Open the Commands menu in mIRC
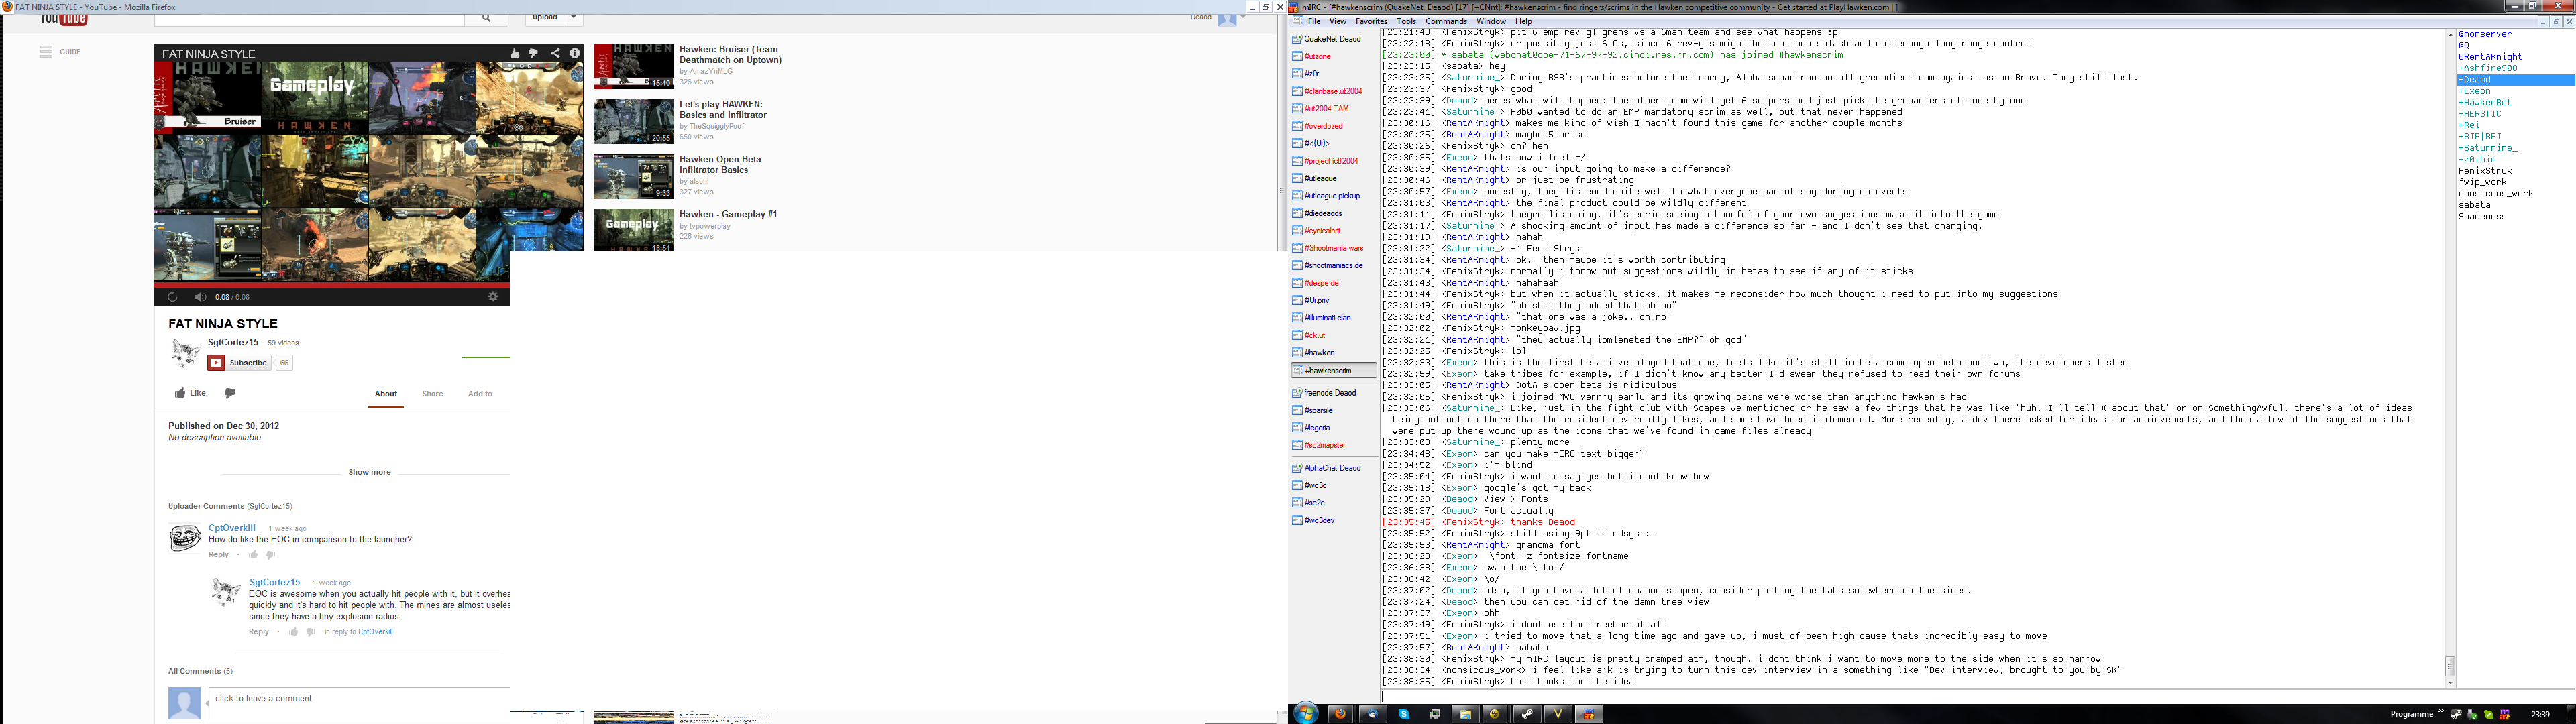2576x724 pixels. 1445,21
